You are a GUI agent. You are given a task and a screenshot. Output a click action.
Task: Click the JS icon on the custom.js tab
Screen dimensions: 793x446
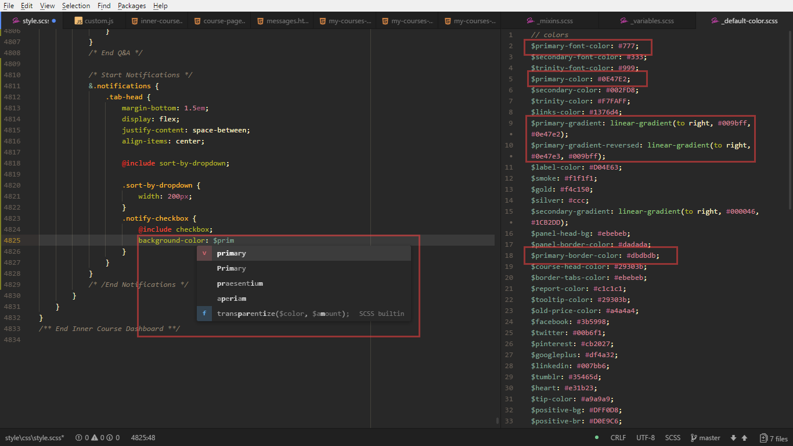(x=78, y=20)
